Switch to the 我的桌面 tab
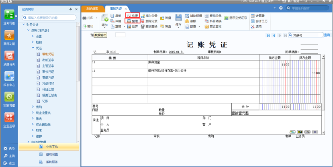Screen dimensions: 333x167 coord(92,9)
